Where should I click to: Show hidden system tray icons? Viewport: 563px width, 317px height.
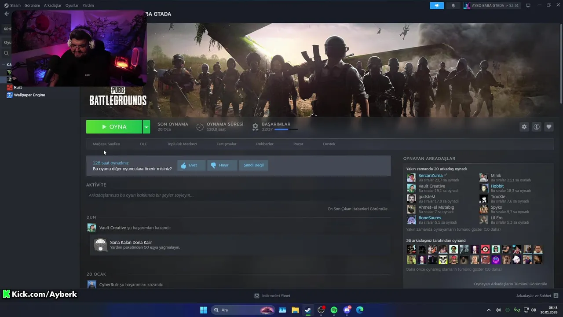coord(489,310)
